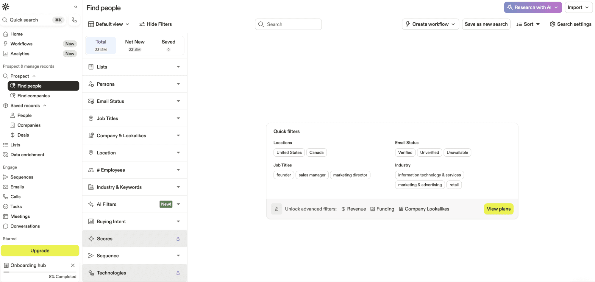
Task: Switch to the Saved results tab
Action: click(168, 45)
